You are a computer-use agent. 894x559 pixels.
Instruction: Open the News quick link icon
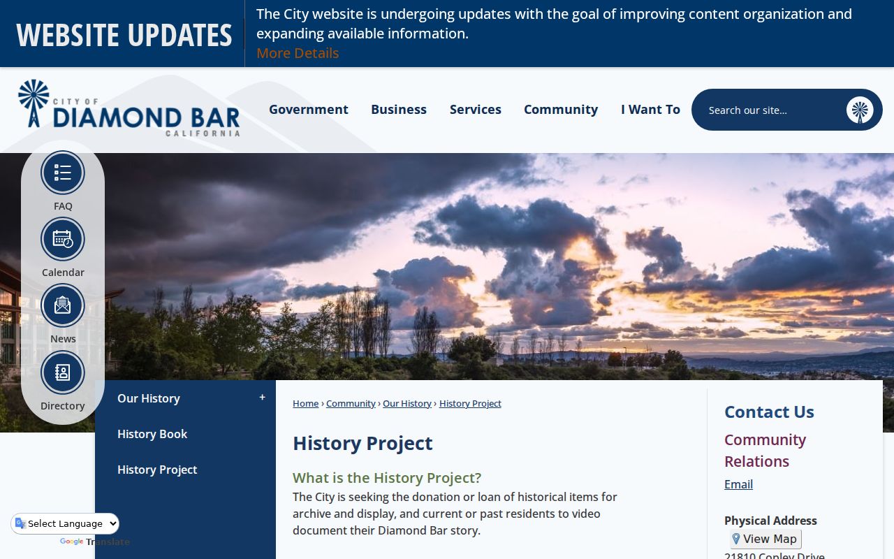pos(63,306)
